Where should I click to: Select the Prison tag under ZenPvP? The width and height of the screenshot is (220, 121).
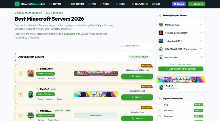click(x=40, y=99)
